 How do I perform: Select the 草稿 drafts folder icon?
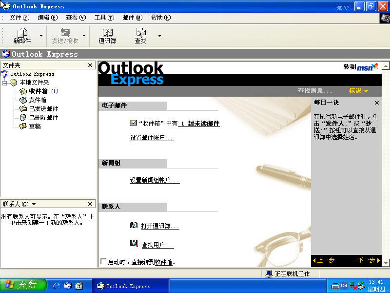23,126
